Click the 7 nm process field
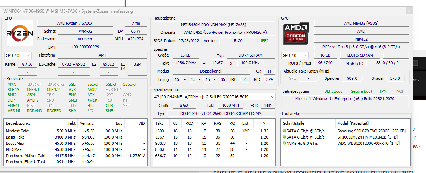This screenshot has width=426, height=173. pos(136,23)
